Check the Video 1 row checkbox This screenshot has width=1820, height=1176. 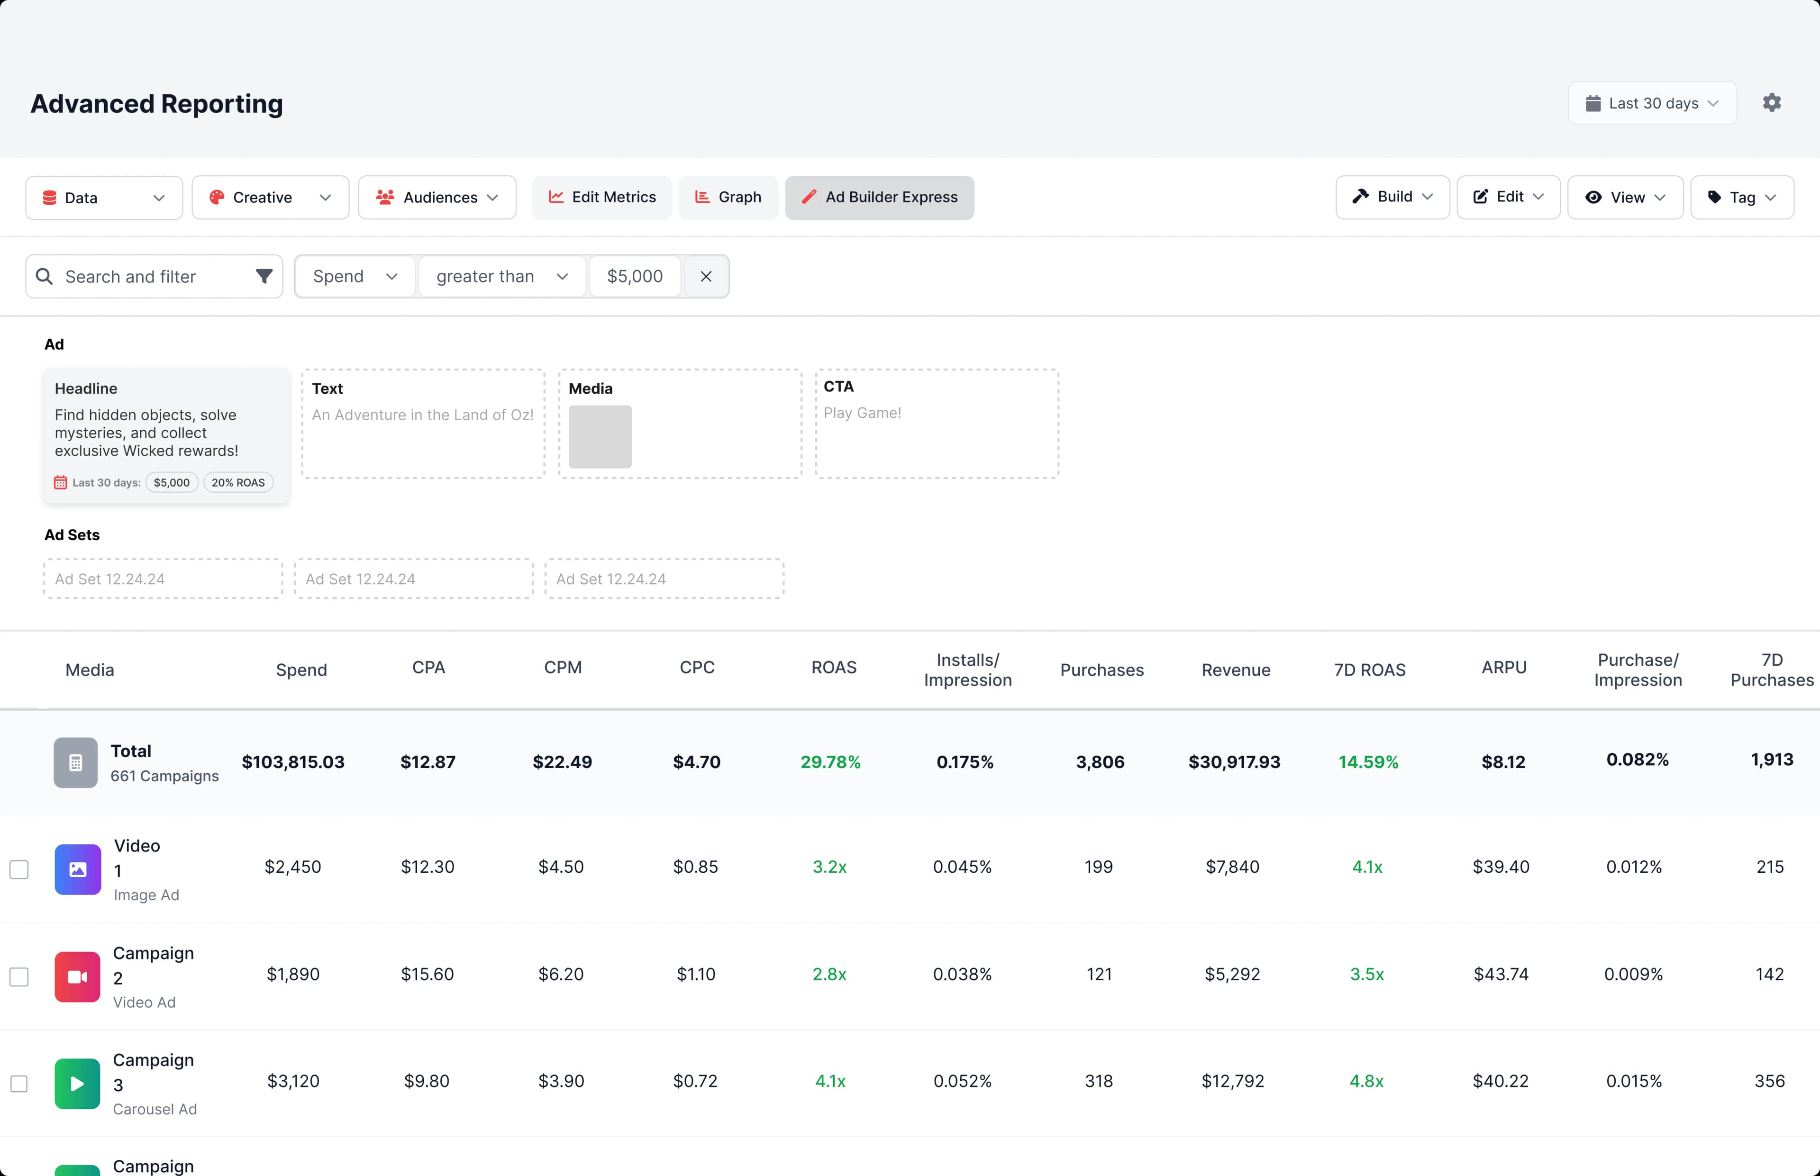click(x=19, y=869)
